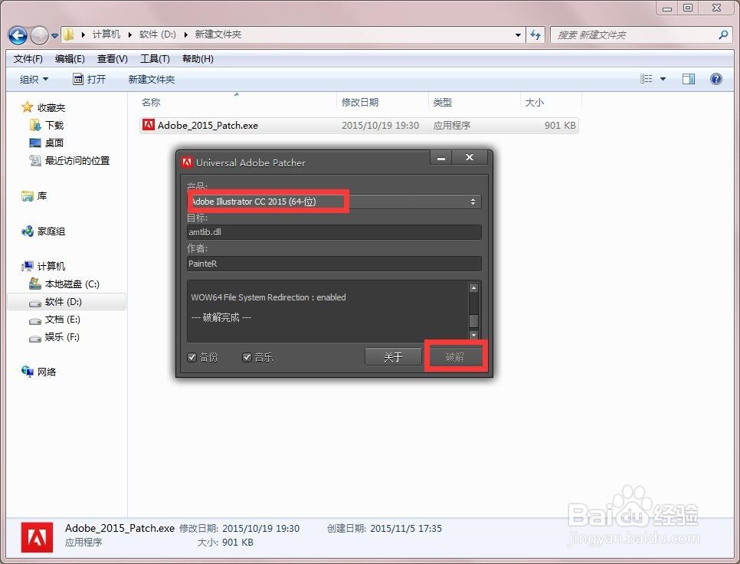Image resolution: width=740 pixels, height=564 pixels.
Task: Toggle the preview pane icon
Action: [689, 79]
